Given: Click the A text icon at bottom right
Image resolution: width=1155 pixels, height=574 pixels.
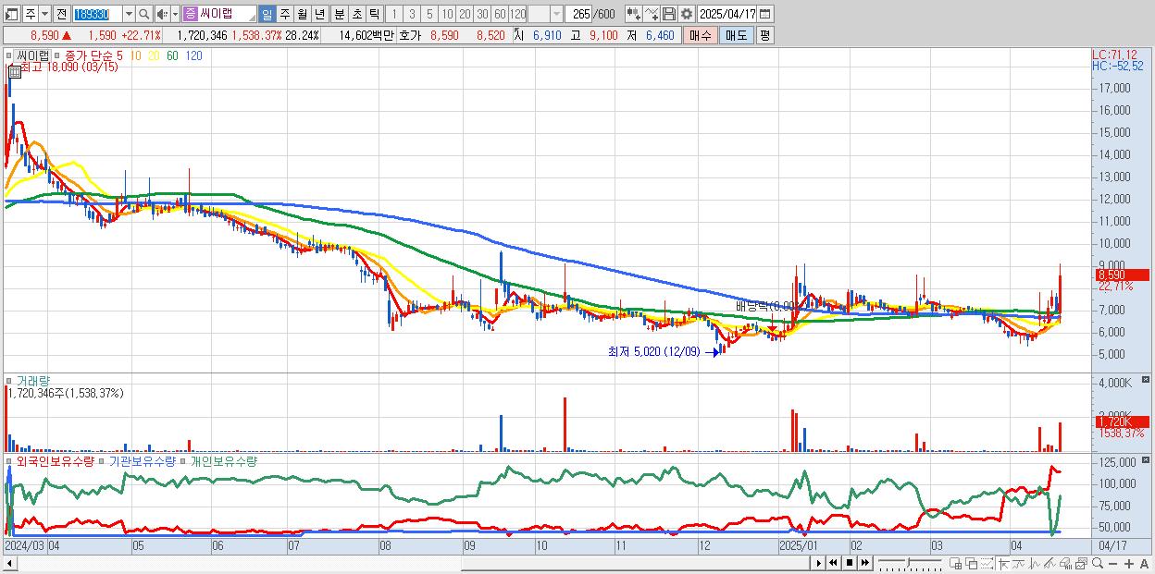Looking at the screenshot, I should (1144, 563).
